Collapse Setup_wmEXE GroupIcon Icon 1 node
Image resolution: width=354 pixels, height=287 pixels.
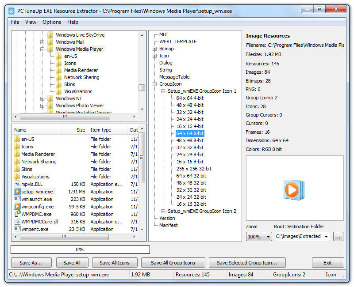163,91
